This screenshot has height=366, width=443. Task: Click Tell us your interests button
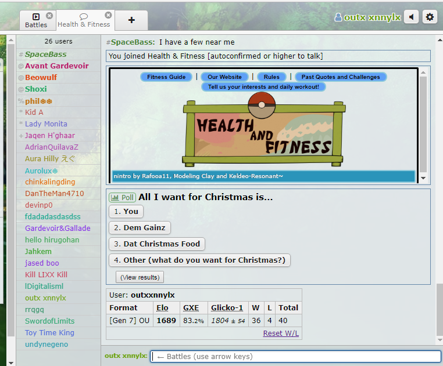click(263, 86)
